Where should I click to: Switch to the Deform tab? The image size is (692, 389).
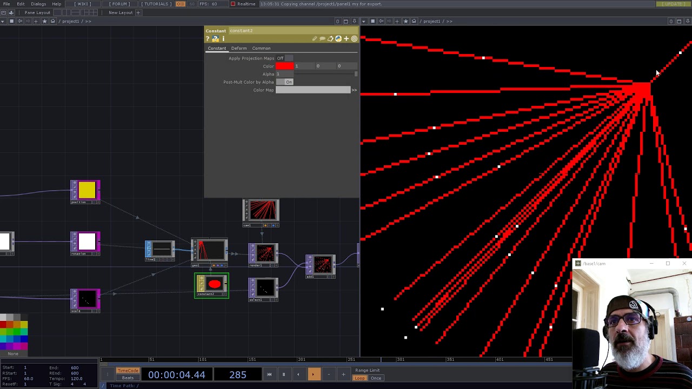pos(239,48)
